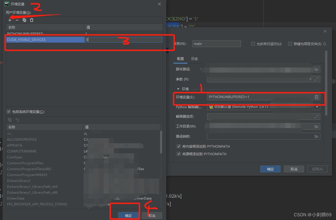
Task: Uncheck 将源根添加到 PYTHONPATH
Action: [179, 154]
